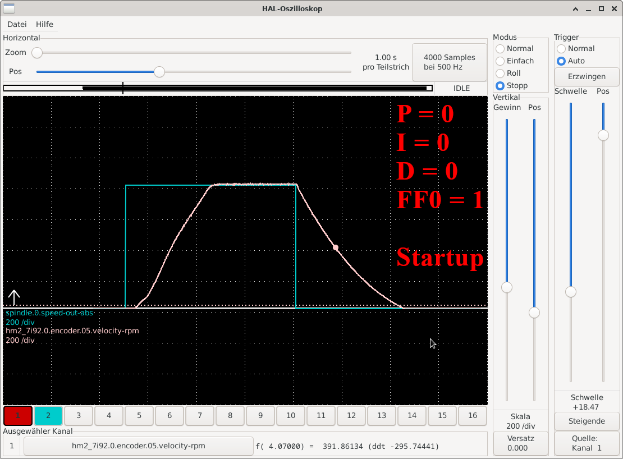Click the window menu icon in the title bar
Image resolution: width=623 pixels, height=459 pixels.
9,8
